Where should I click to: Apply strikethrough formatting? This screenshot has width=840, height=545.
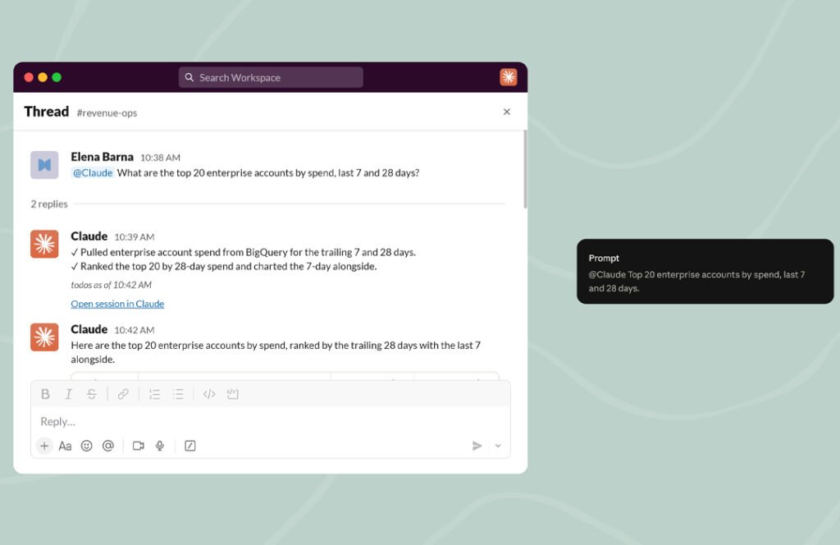click(92, 395)
